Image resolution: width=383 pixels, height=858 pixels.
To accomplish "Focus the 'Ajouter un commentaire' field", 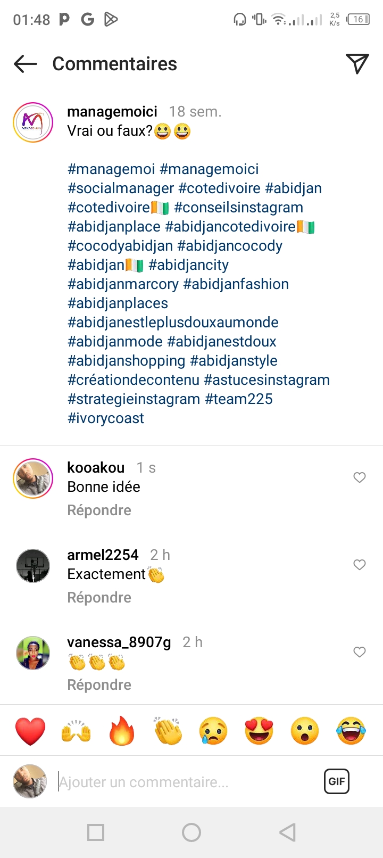I will [x=186, y=782].
